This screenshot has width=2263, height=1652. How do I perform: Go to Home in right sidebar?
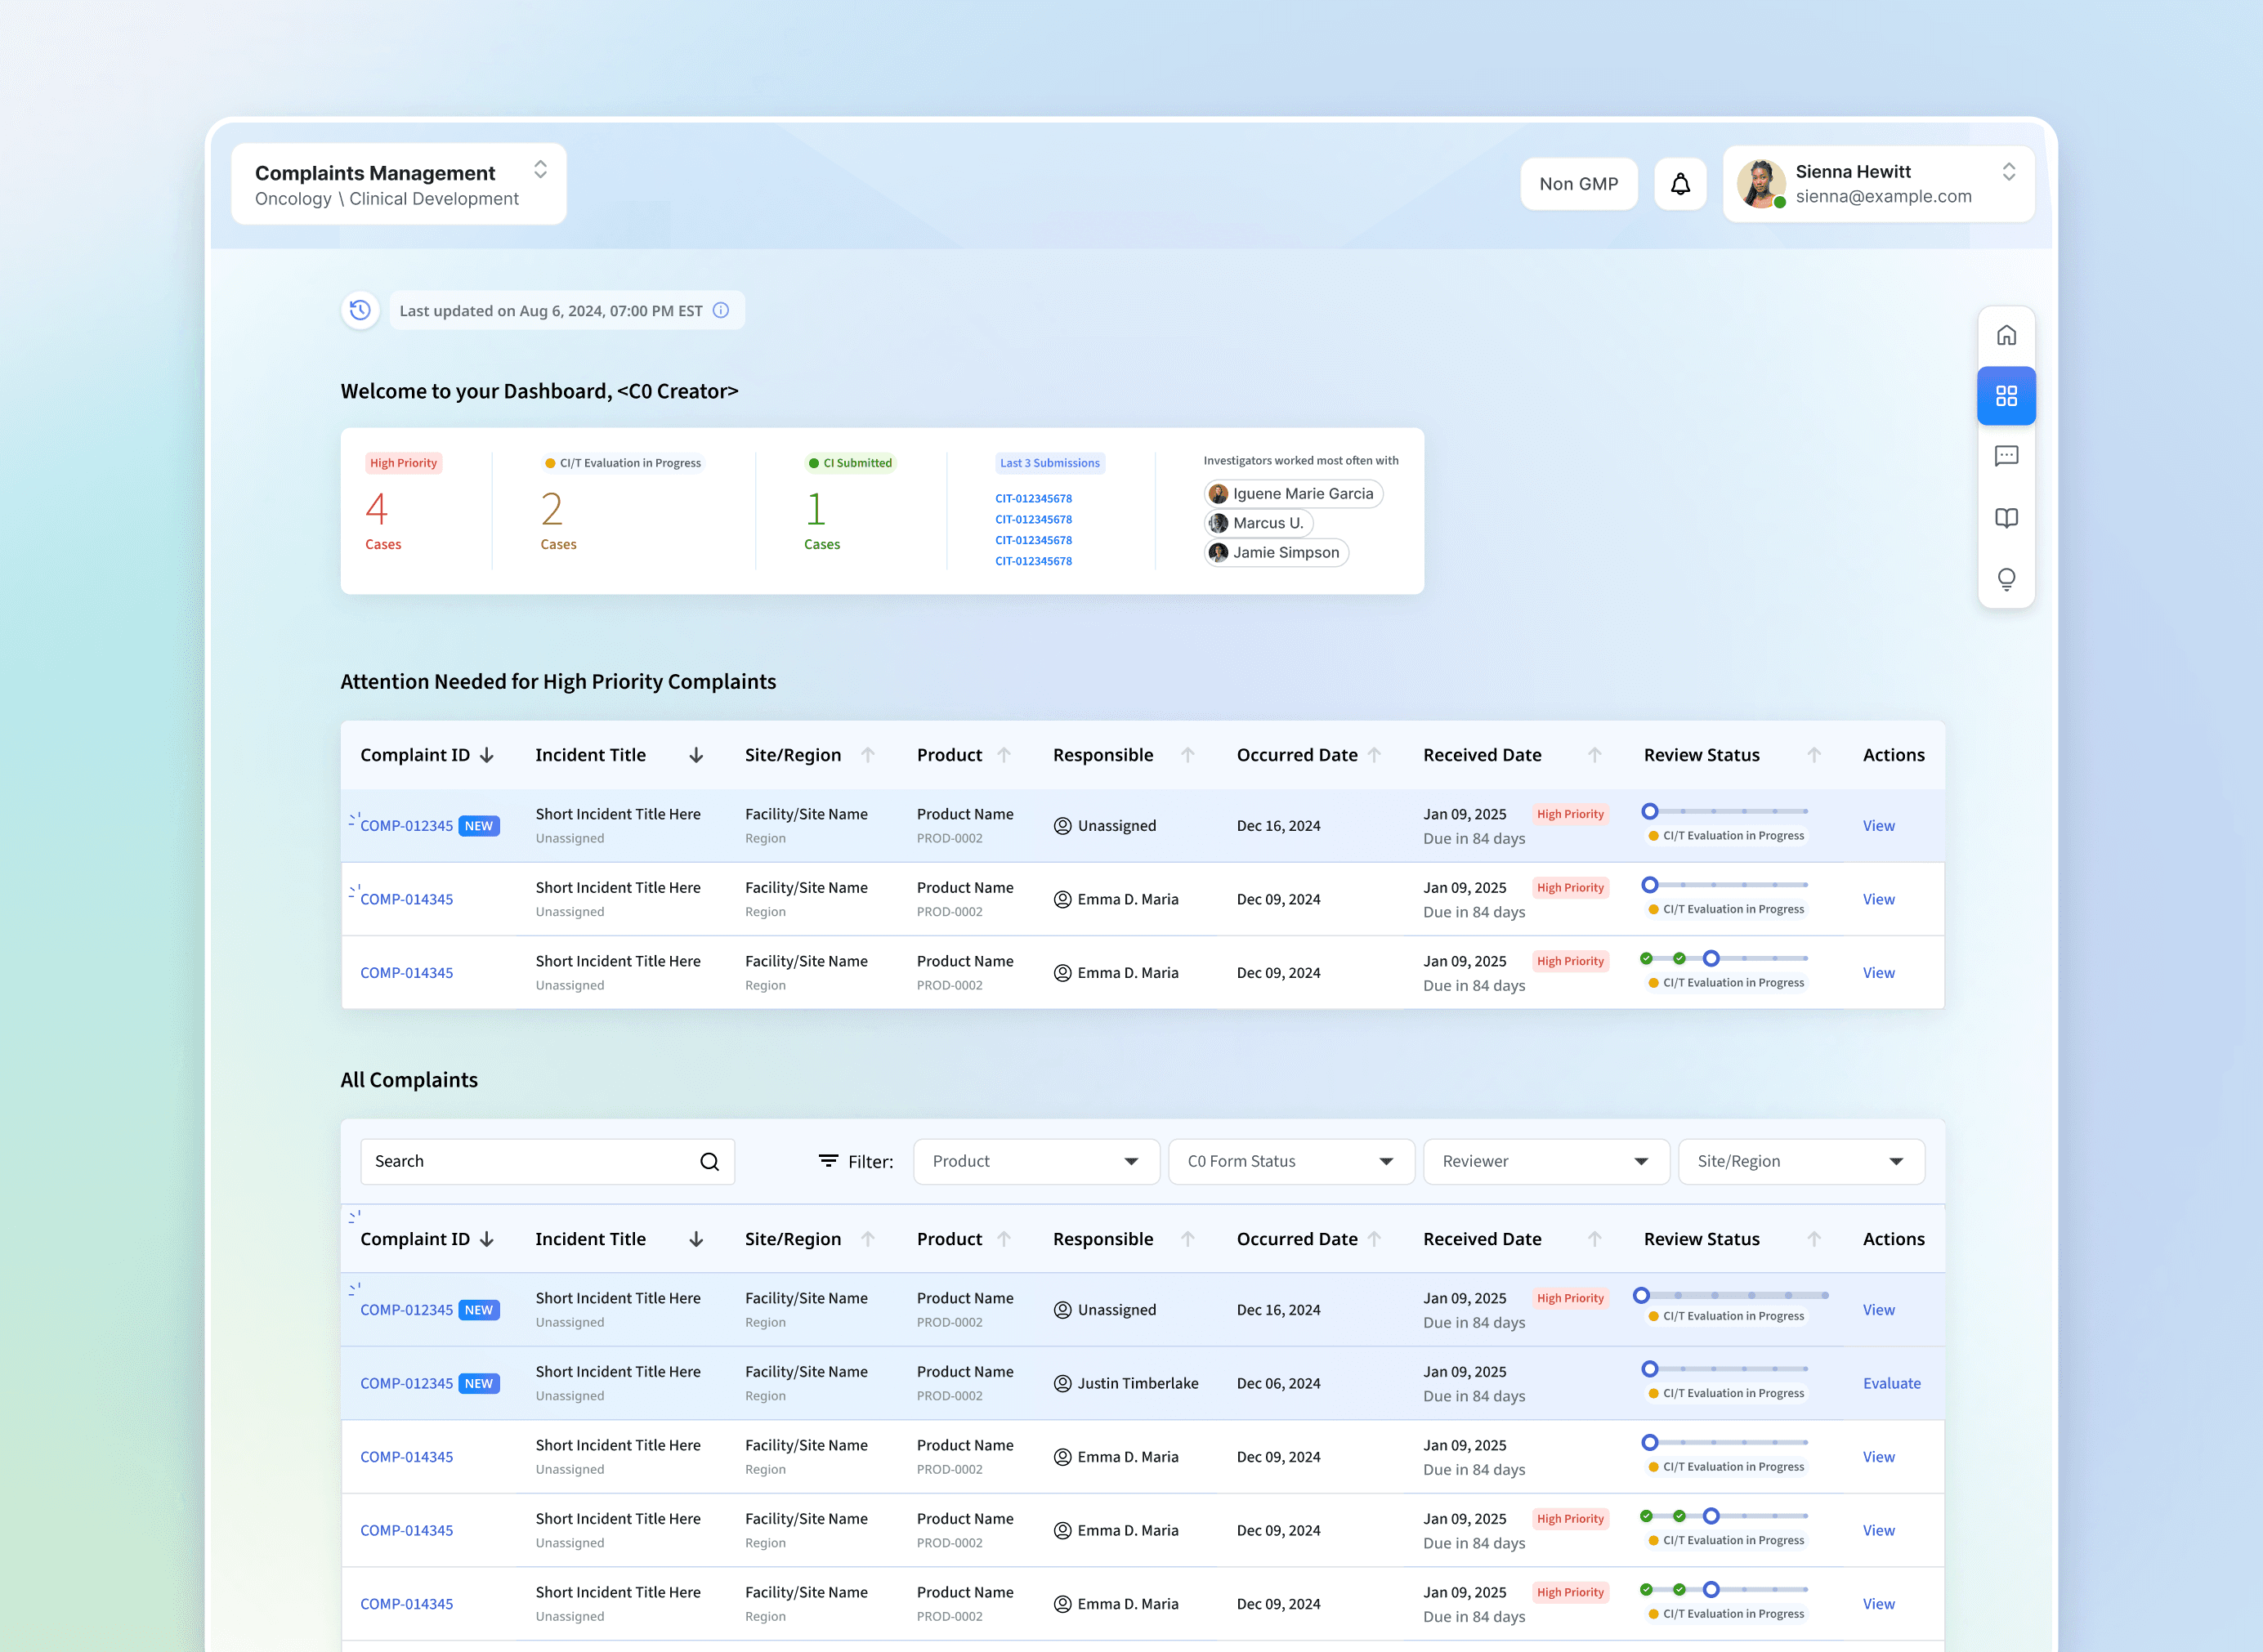2006,336
